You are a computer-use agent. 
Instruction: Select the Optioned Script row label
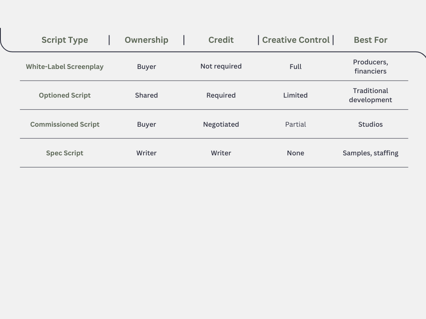[x=64, y=95]
